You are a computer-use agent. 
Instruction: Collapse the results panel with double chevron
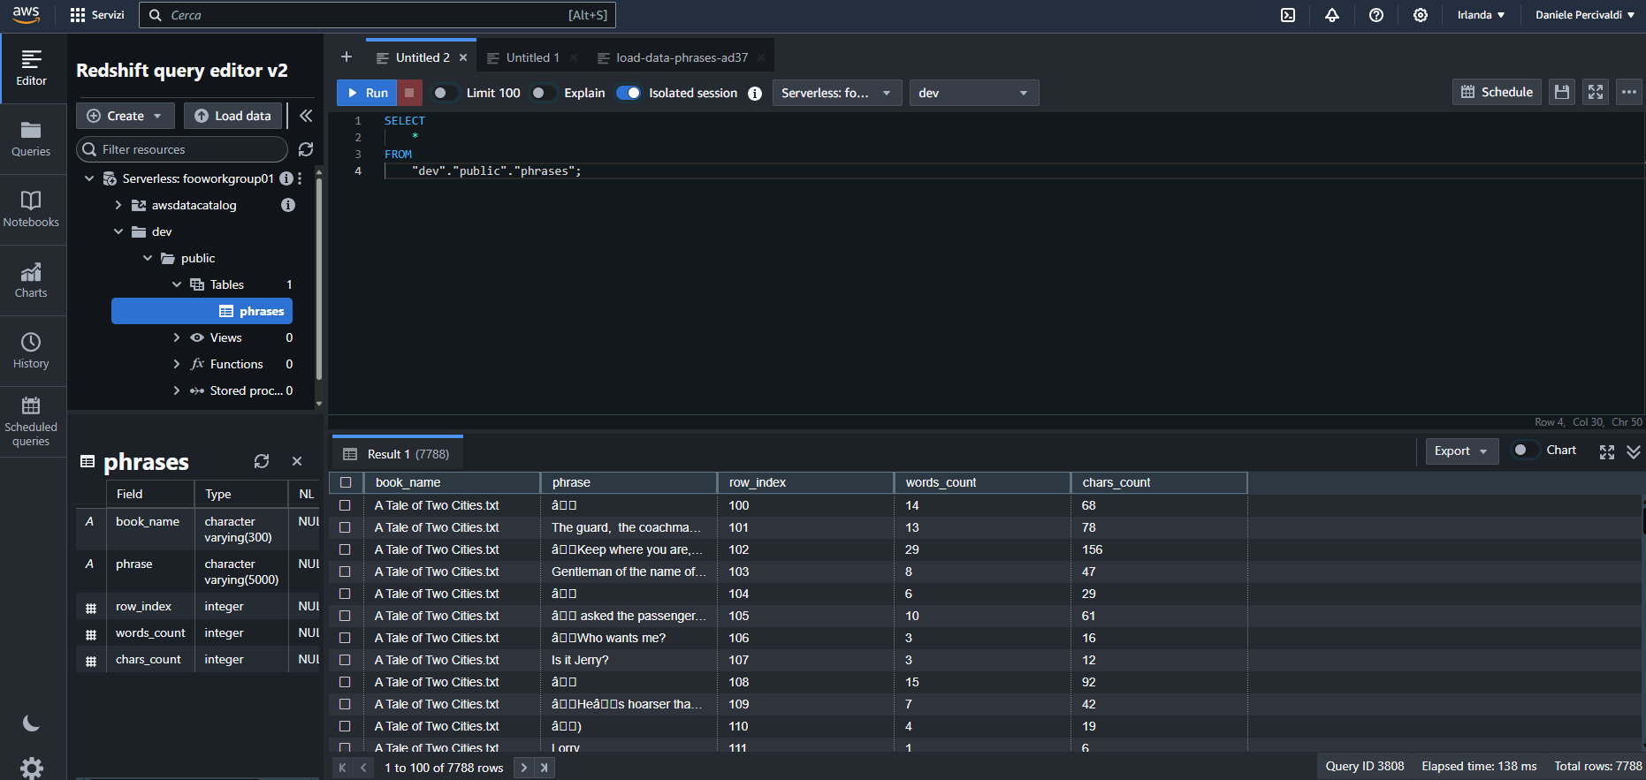1634,451
